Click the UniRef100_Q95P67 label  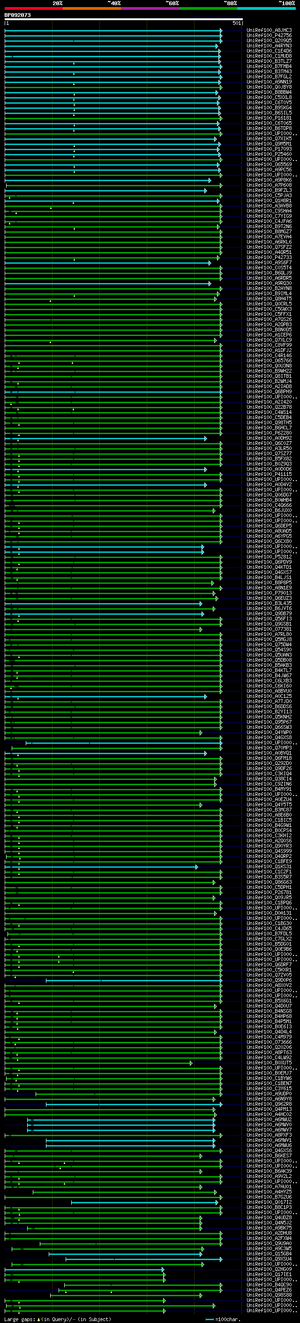pyautogui.click(x=269, y=722)
